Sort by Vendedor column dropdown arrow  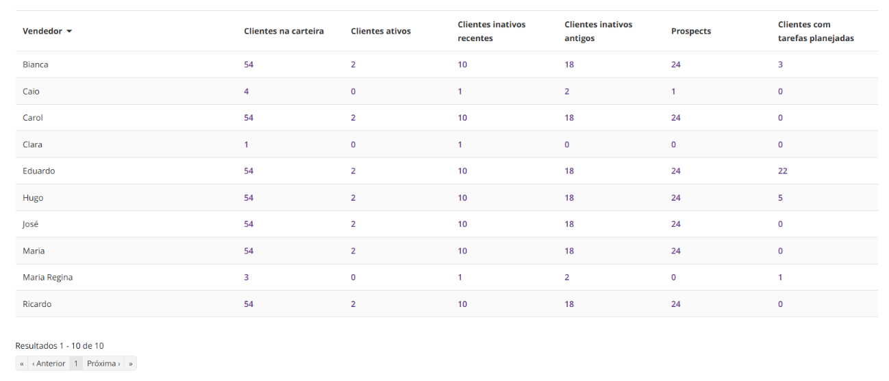69,32
